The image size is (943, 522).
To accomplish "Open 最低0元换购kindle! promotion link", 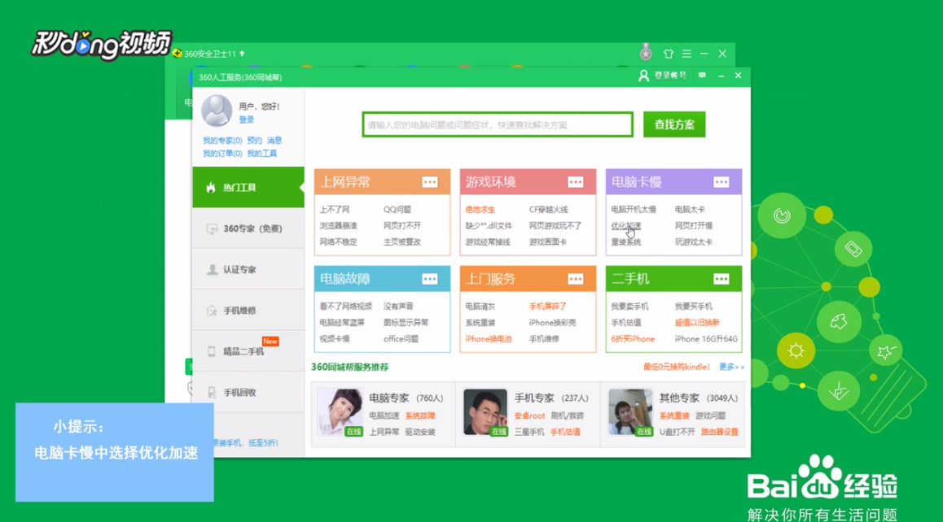I will pyautogui.click(x=676, y=367).
